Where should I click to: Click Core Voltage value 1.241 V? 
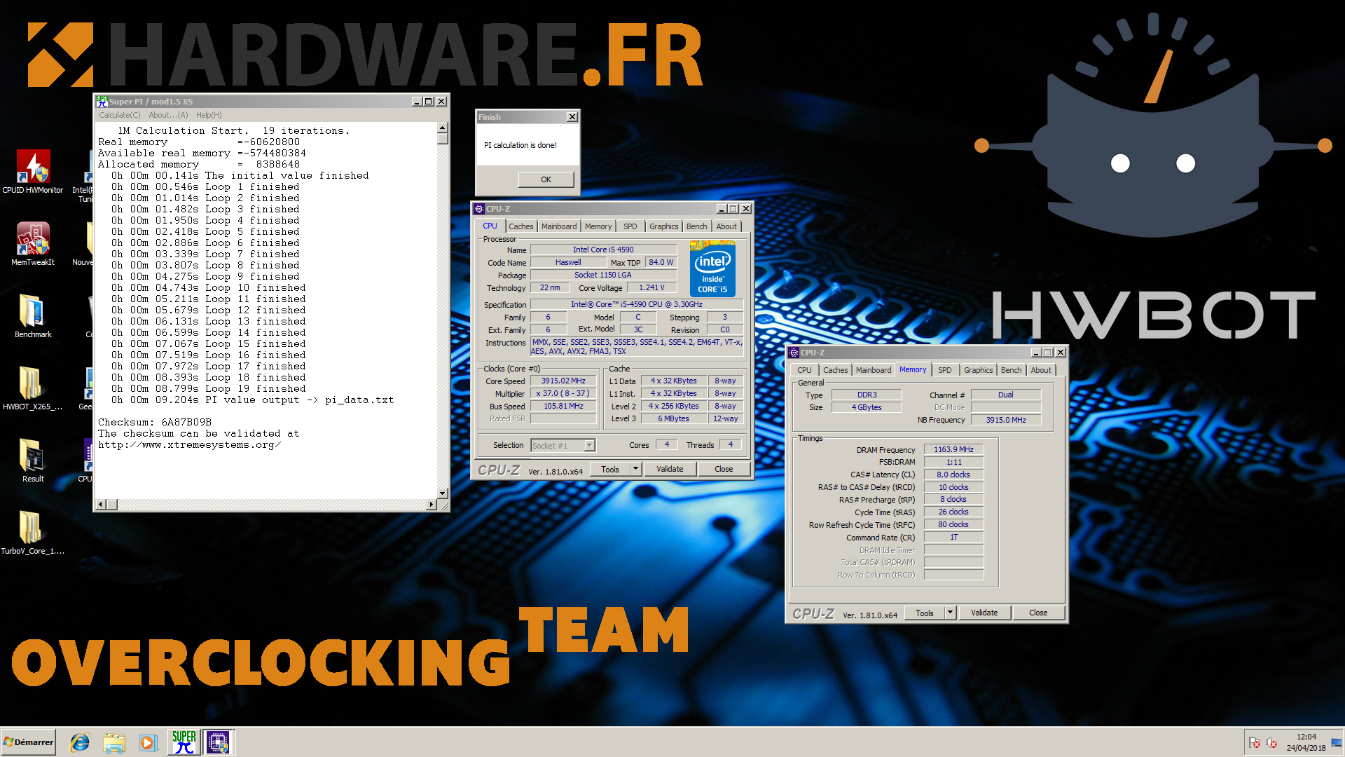coord(651,288)
